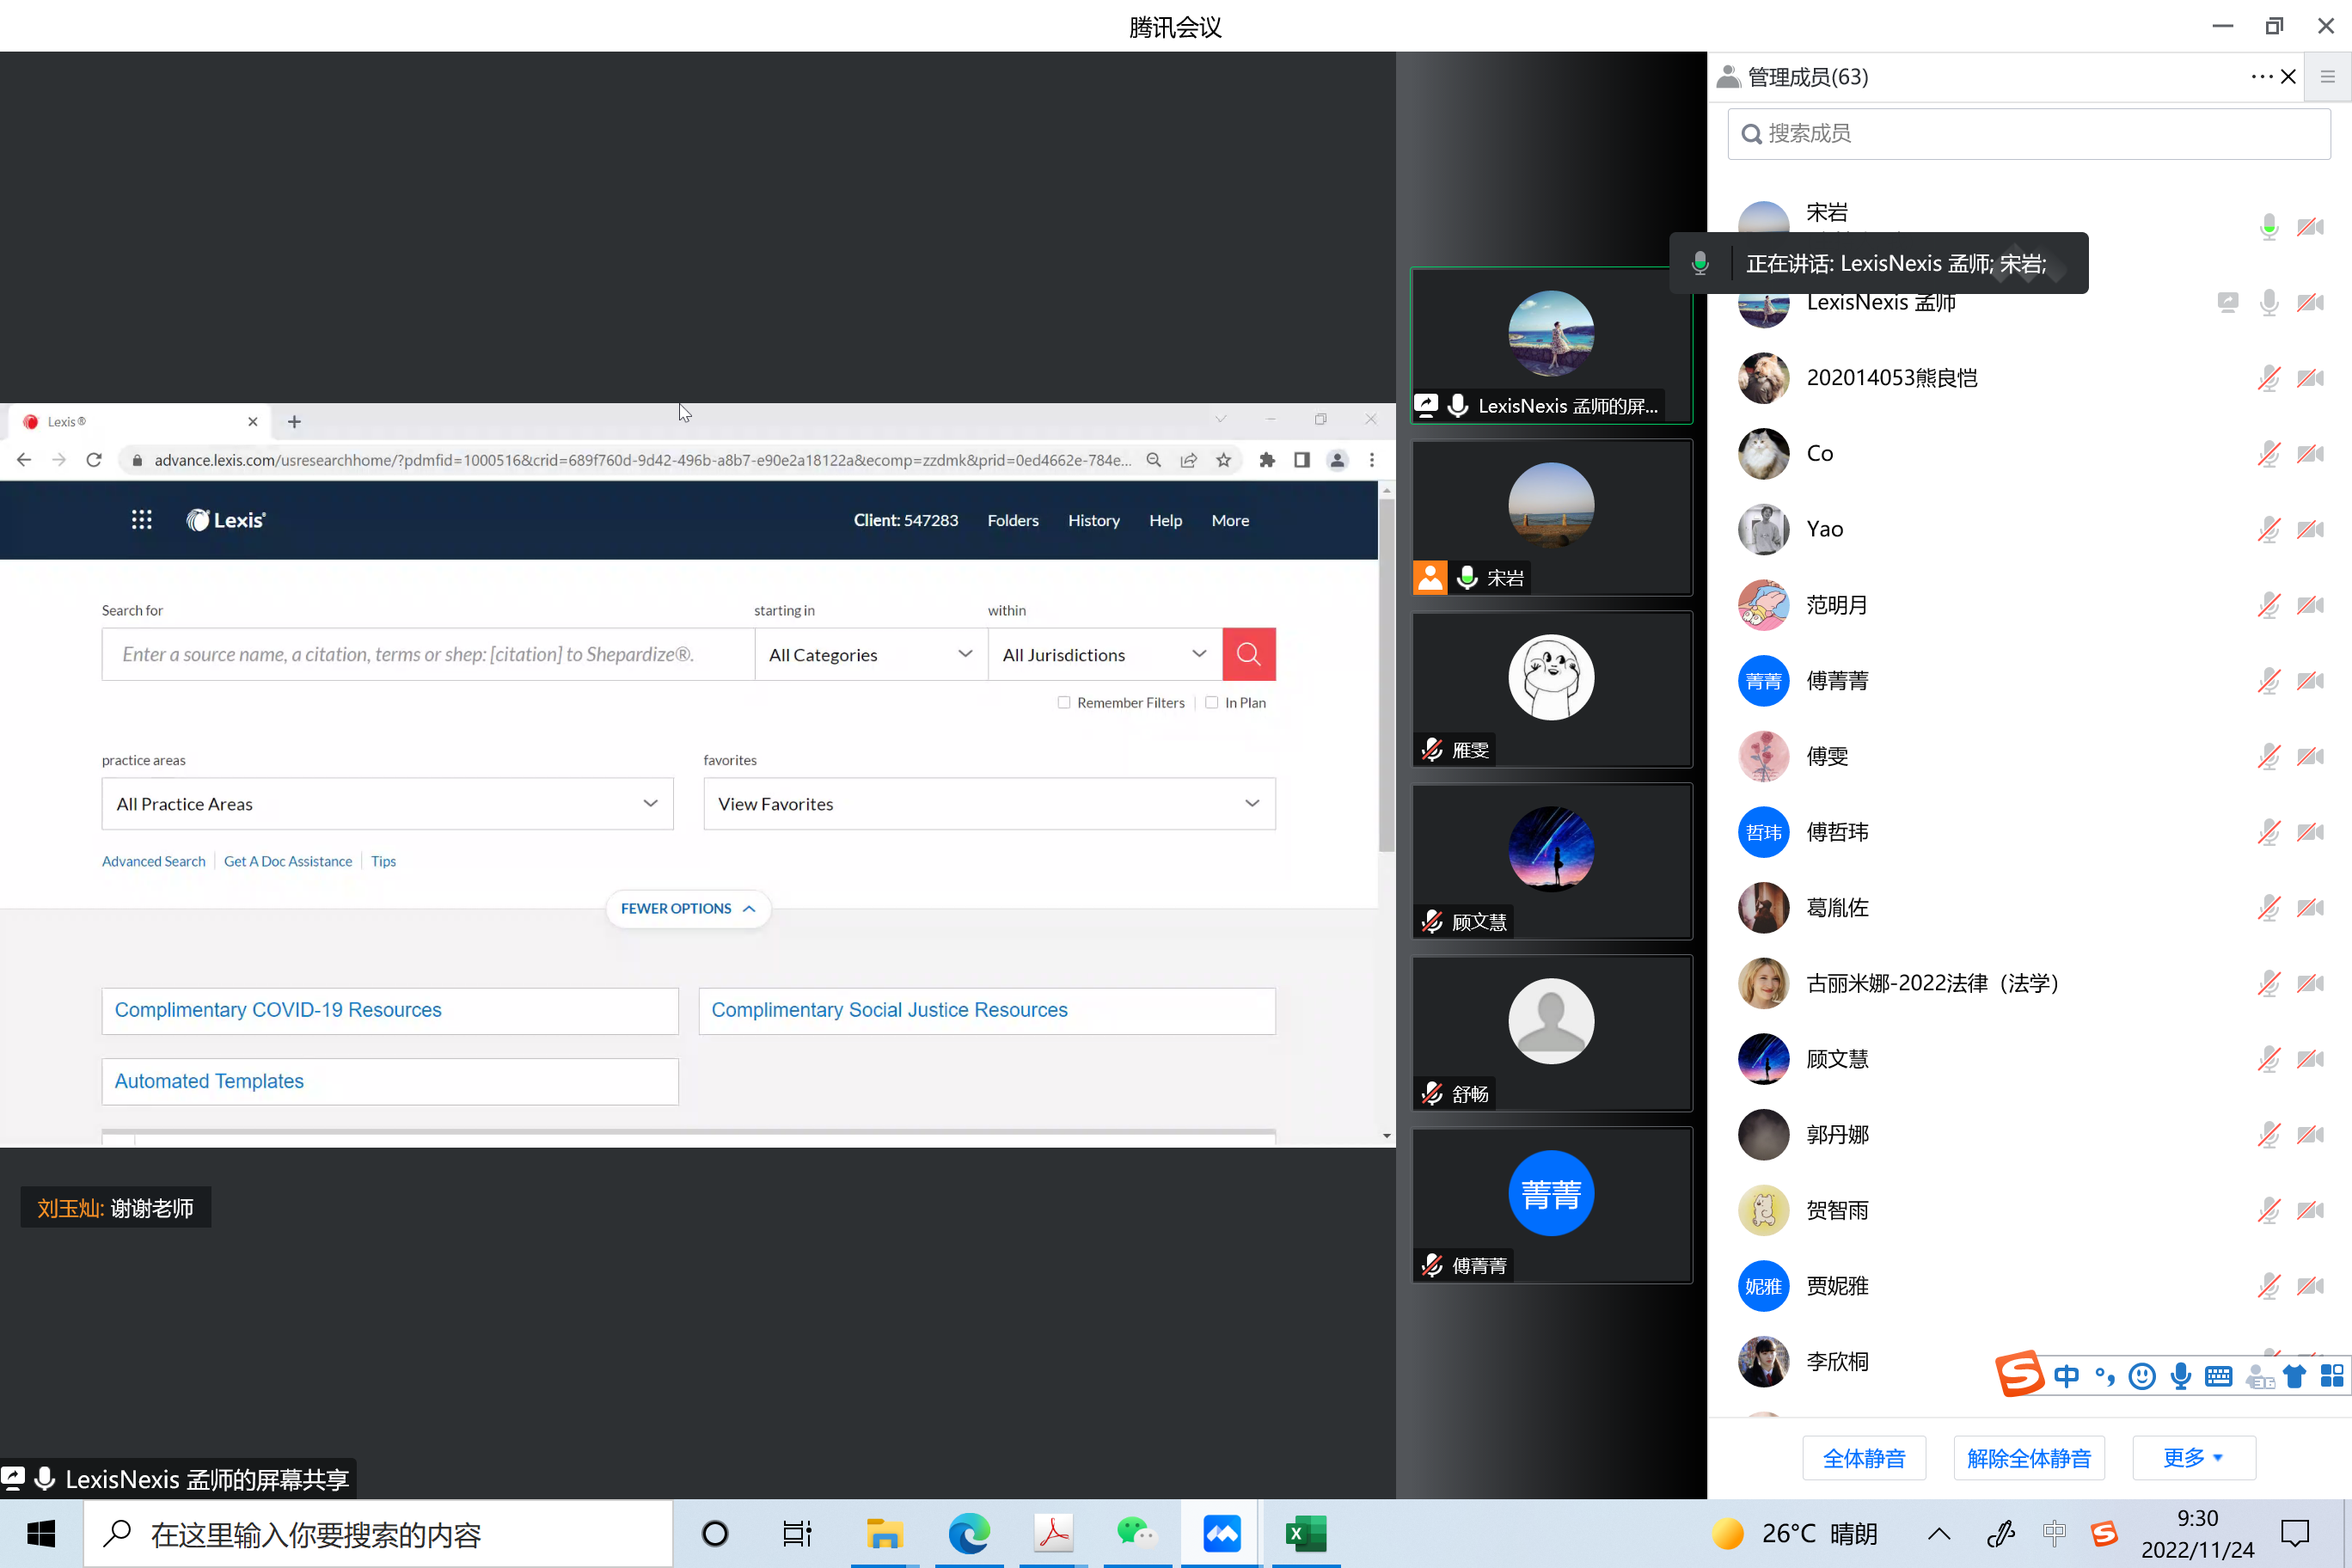
Task: Click the browser back arrow
Action: pyautogui.click(x=24, y=460)
